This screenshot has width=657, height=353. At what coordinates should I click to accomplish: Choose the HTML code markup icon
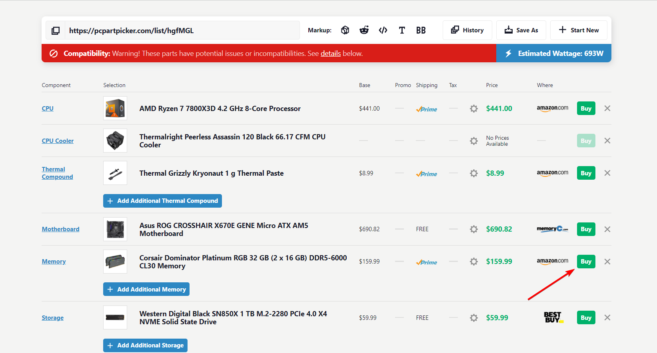(383, 30)
